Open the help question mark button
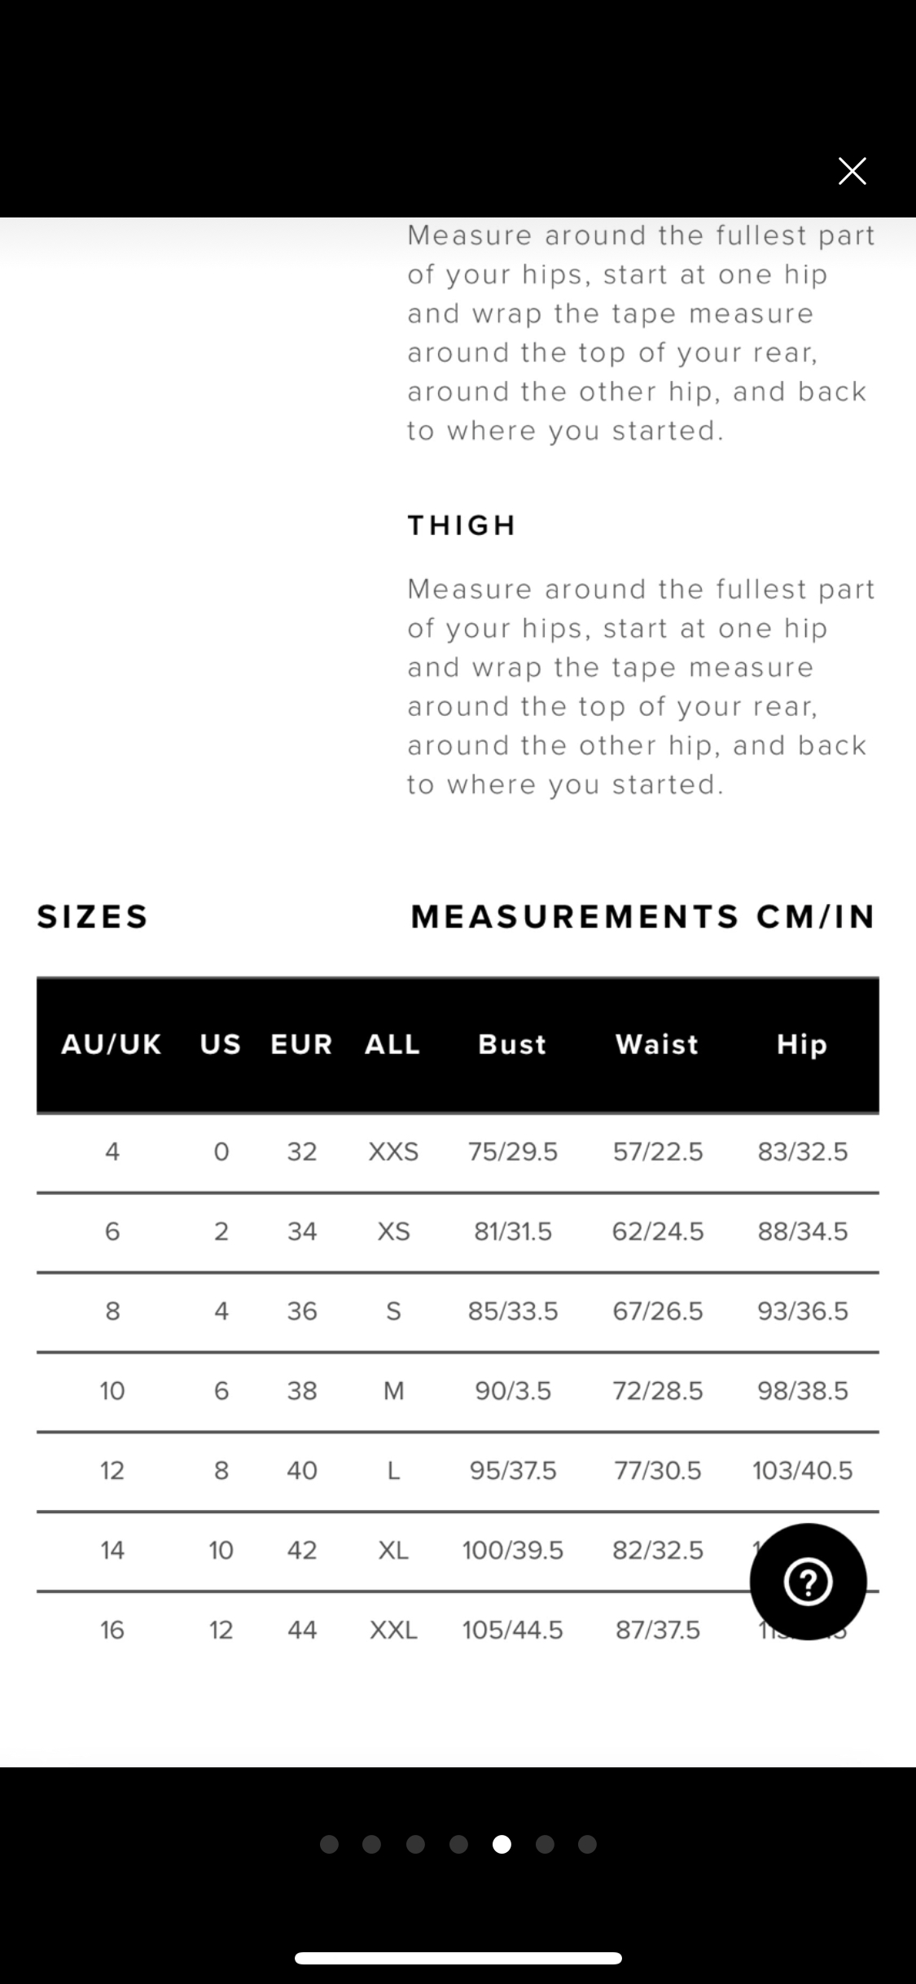This screenshot has width=916, height=1984. (x=808, y=1582)
